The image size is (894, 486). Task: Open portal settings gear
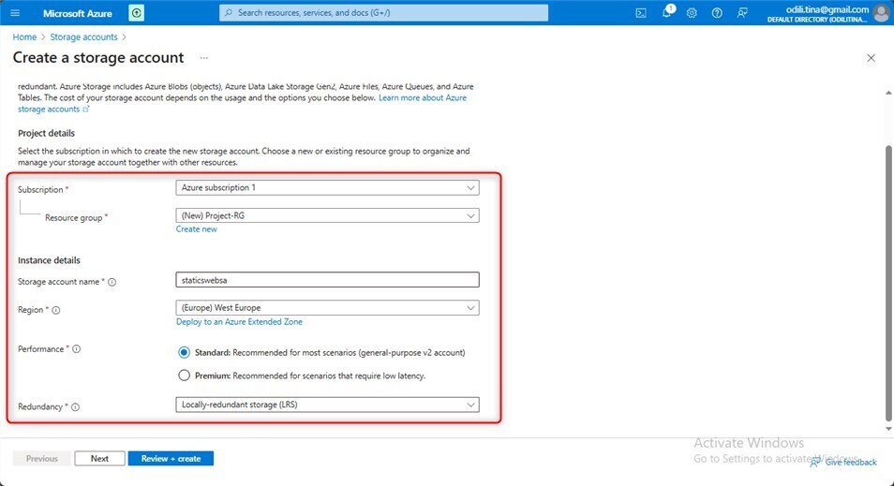click(692, 12)
